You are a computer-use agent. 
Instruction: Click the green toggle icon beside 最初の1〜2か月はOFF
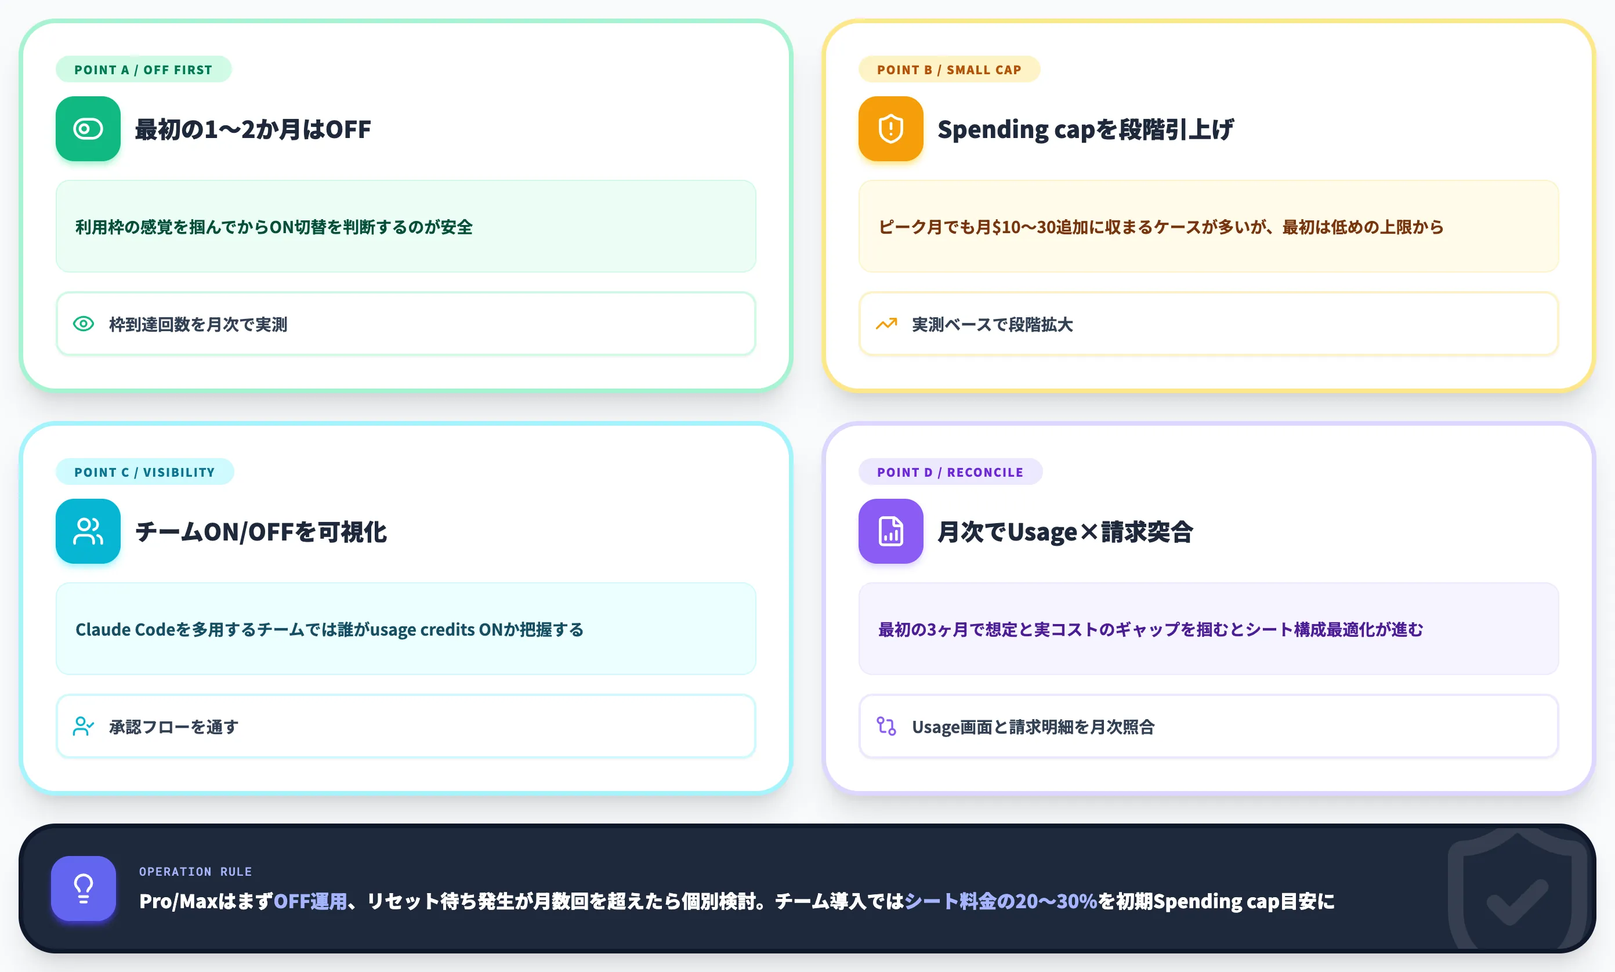click(x=88, y=129)
